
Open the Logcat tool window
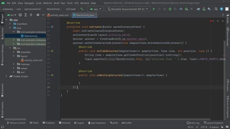pos(79,123)
